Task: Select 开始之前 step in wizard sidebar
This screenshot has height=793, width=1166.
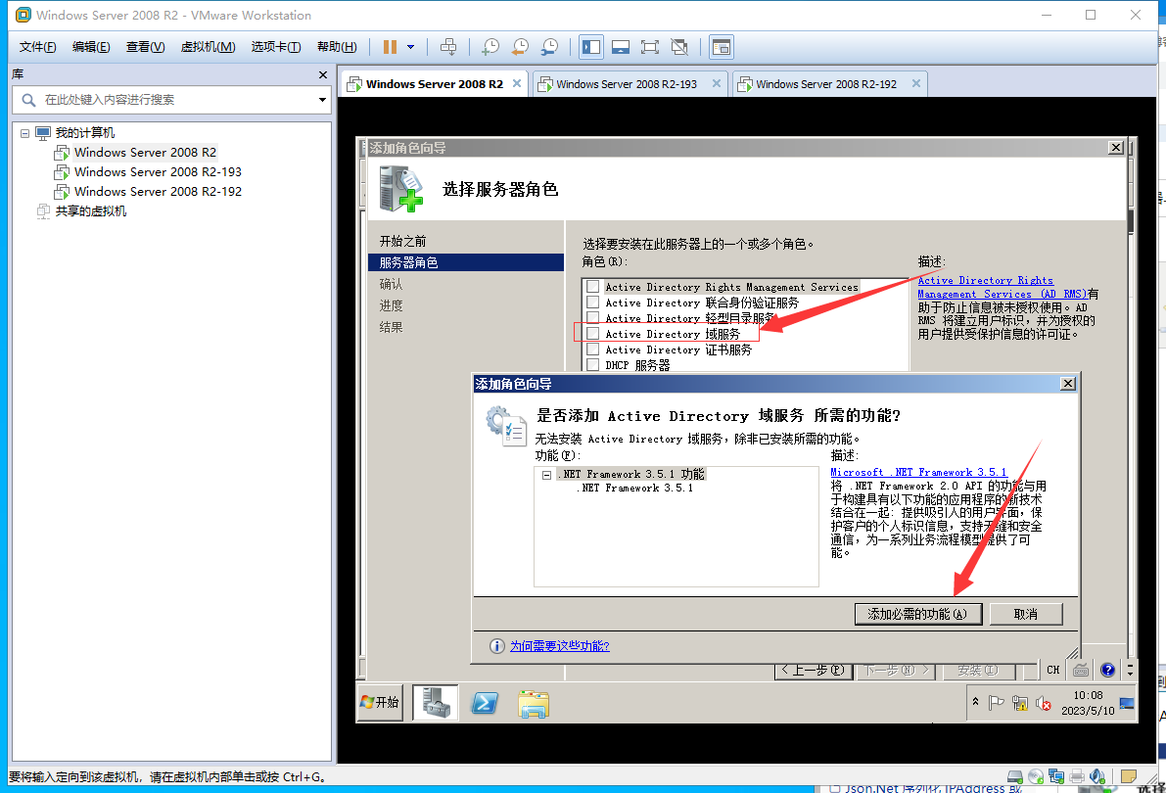Action: (x=403, y=241)
